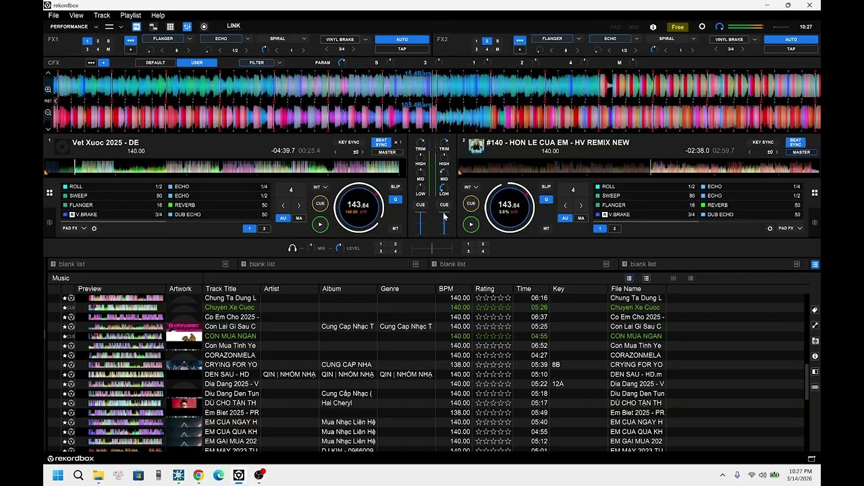Open deck 2 pad mode grid icon
This screenshot has height=486, width=864.
pyautogui.click(x=815, y=193)
